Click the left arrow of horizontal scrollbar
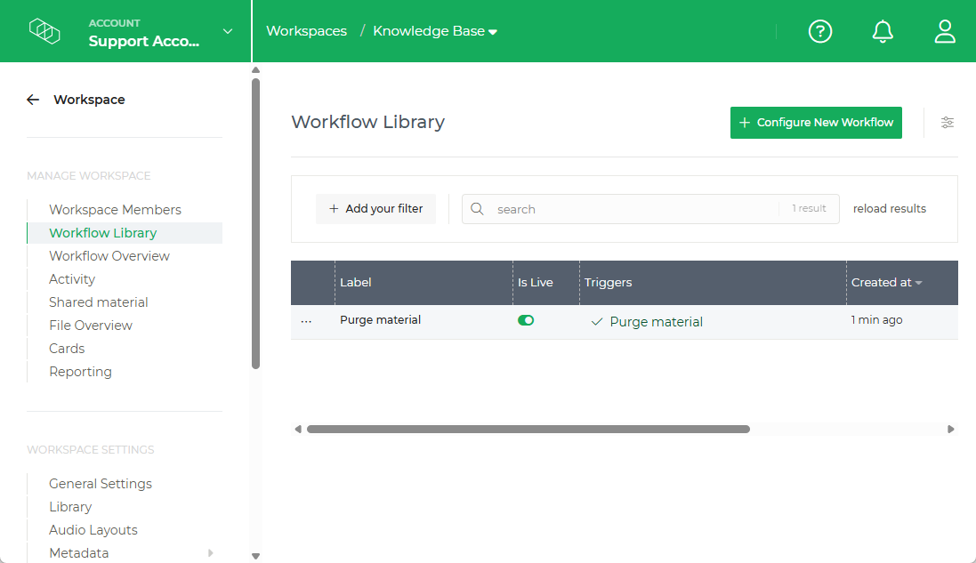Viewport: 976px width, 563px height. pyautogui.click(x=298, y=430)
